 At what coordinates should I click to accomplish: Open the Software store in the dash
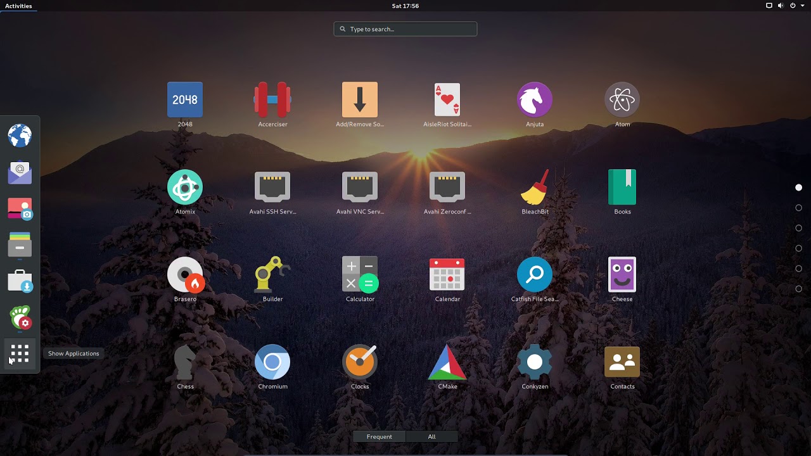point(20,281)
